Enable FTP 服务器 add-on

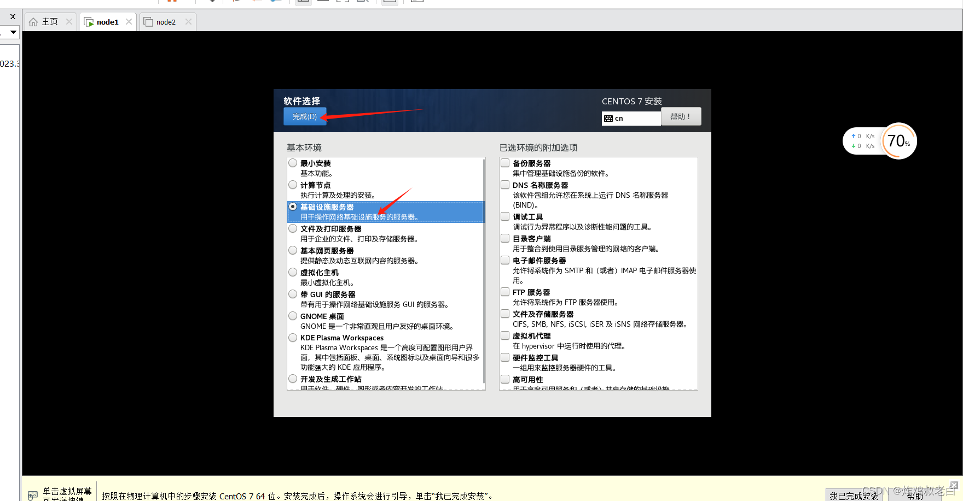[505, 292]
